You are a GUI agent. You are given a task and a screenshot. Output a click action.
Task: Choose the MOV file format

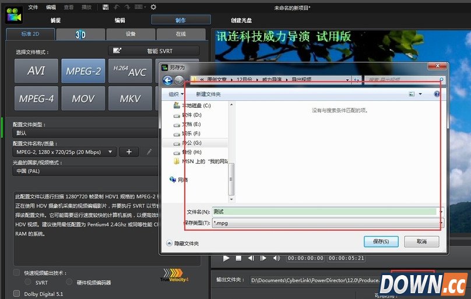tap(83, 99)
